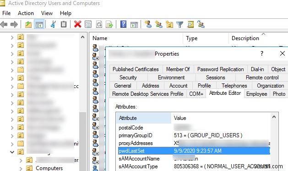The image size is (288, 171).
Task: Click the Filter funnel icon
Action: pyautogui.click(x=179, y=24)
